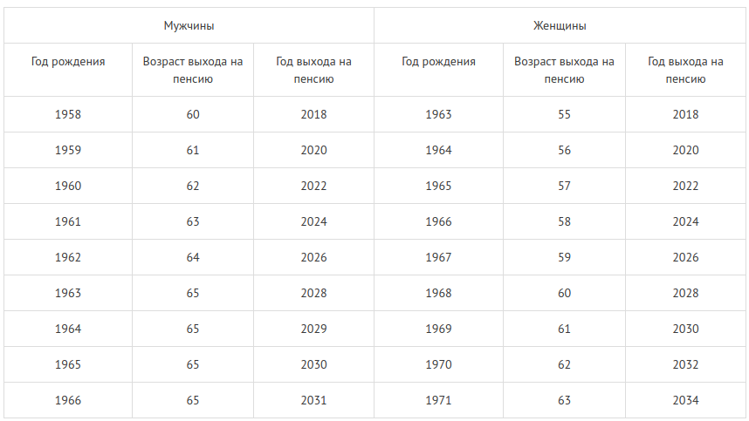Select men's Год выхода на пенсию header
The image size is (749, 421).
coord(313,70)
